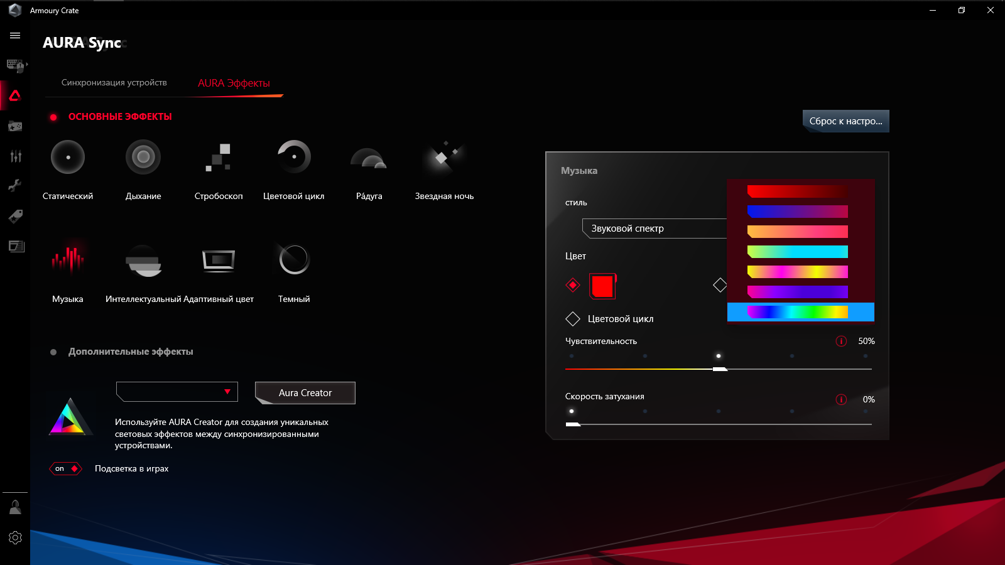Image resolution: width=1005 pixels, height=565 pixels.
Task: Select the Радуга rainbow effect
Action: pyautogui.click(x=369, y=159)
